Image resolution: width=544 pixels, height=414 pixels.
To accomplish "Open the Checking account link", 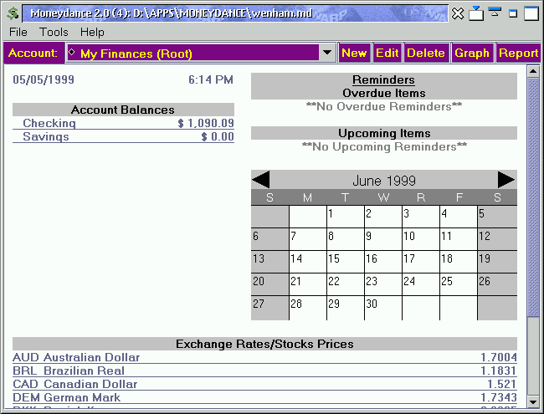I will [49, 123].
